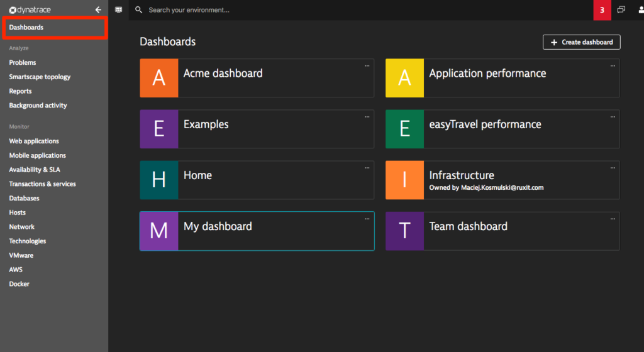This screenshot has width=644, height=352.
Task: Open the Infrastructure dashboard title
Action: point(462,175)
